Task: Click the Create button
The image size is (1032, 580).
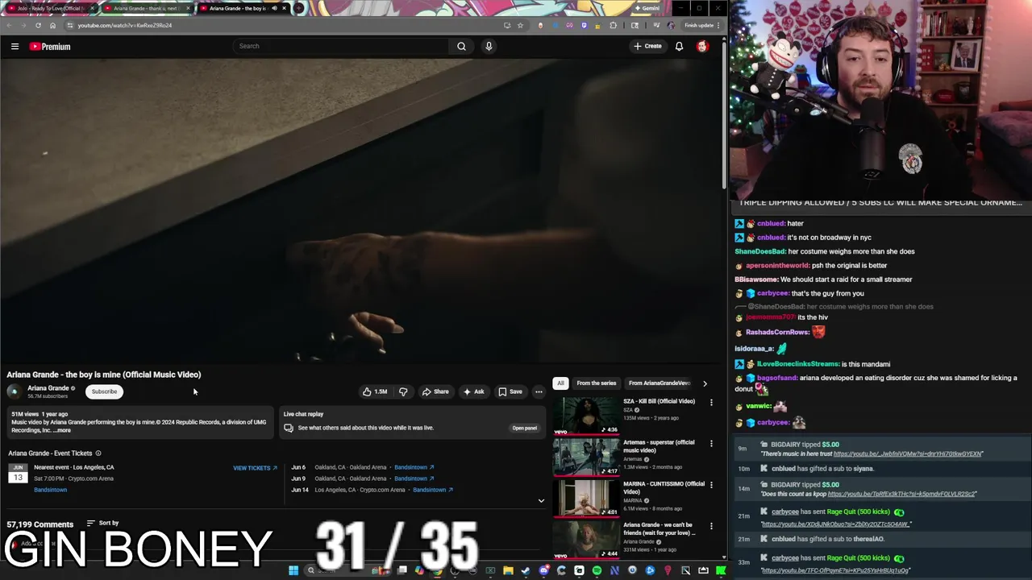Action: click(647, 46)
